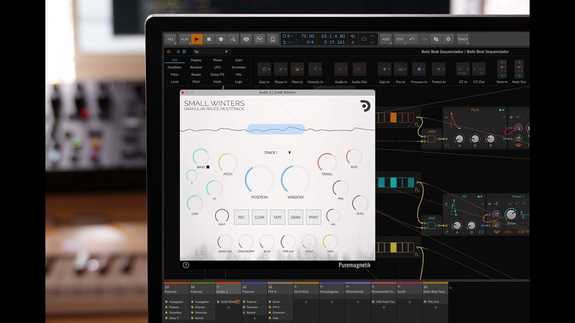575x323 pixels.
Task: Open the FILE menu
Action: (x=171, y=39)
